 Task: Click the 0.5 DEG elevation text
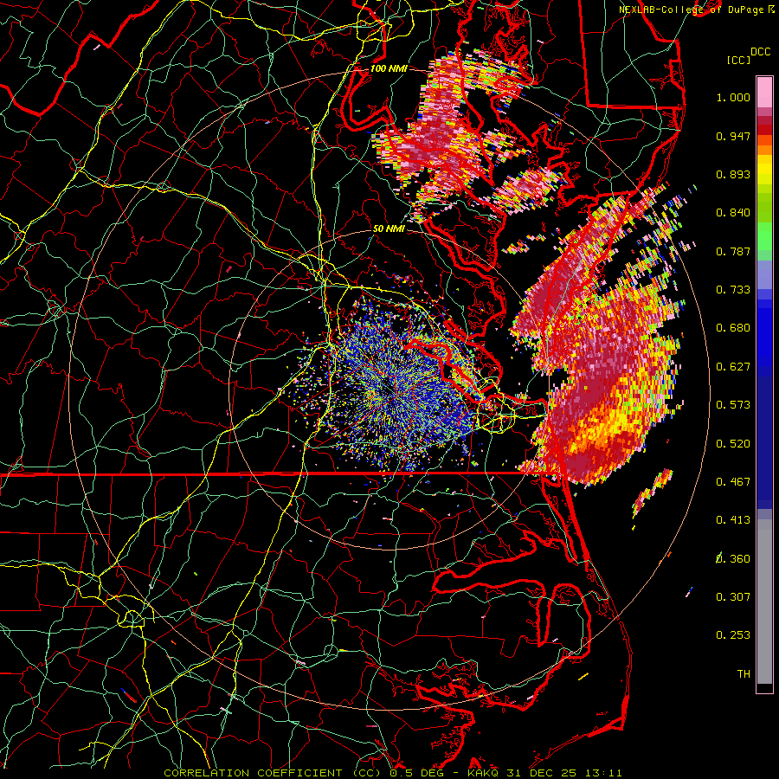(x=417, y=773)
